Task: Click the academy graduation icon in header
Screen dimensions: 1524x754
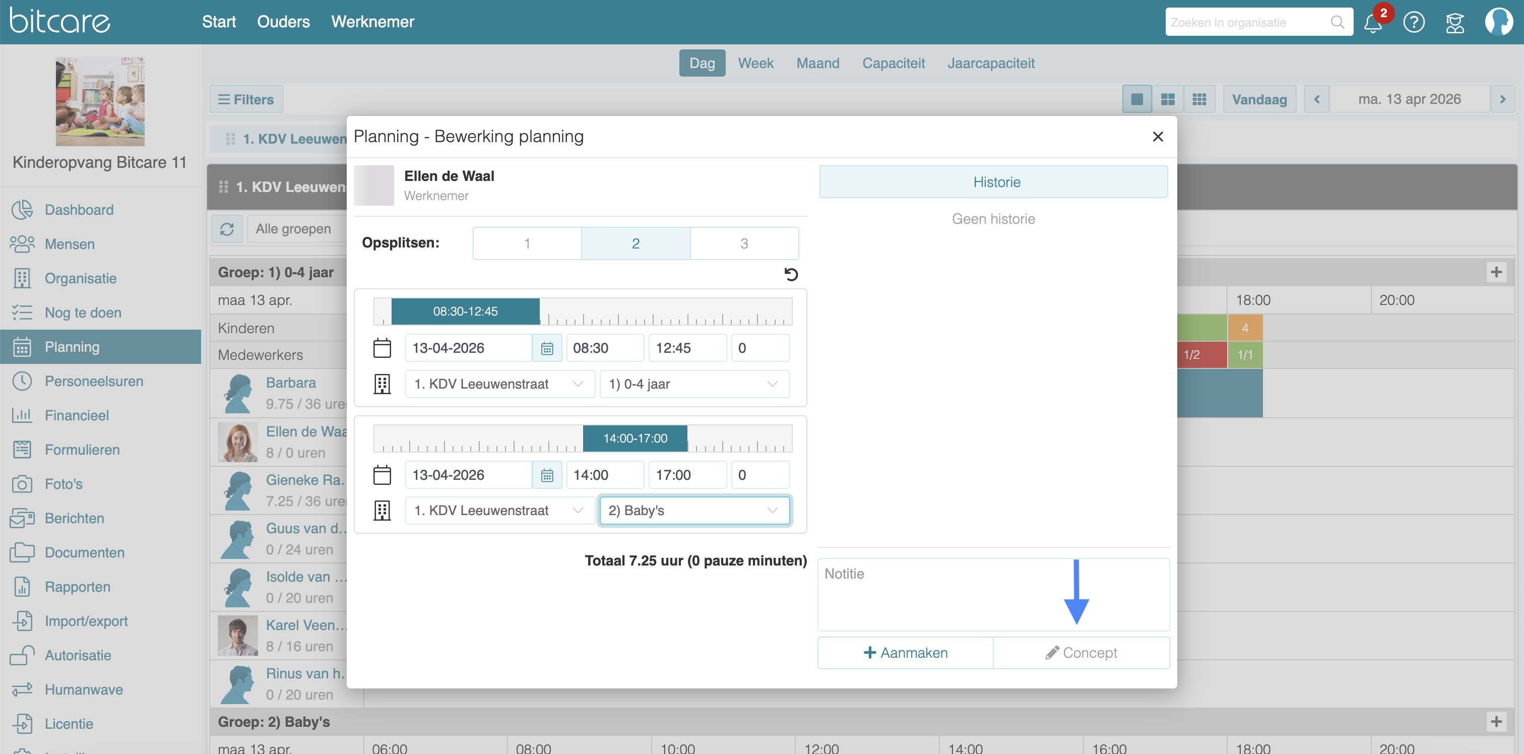Action: point(1455,23)
